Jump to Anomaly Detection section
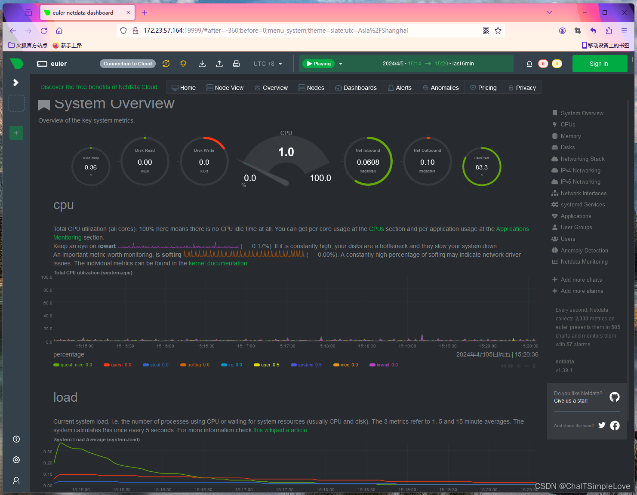The width and height of the screenshot is (637, 495). click(x=580, y=250)
